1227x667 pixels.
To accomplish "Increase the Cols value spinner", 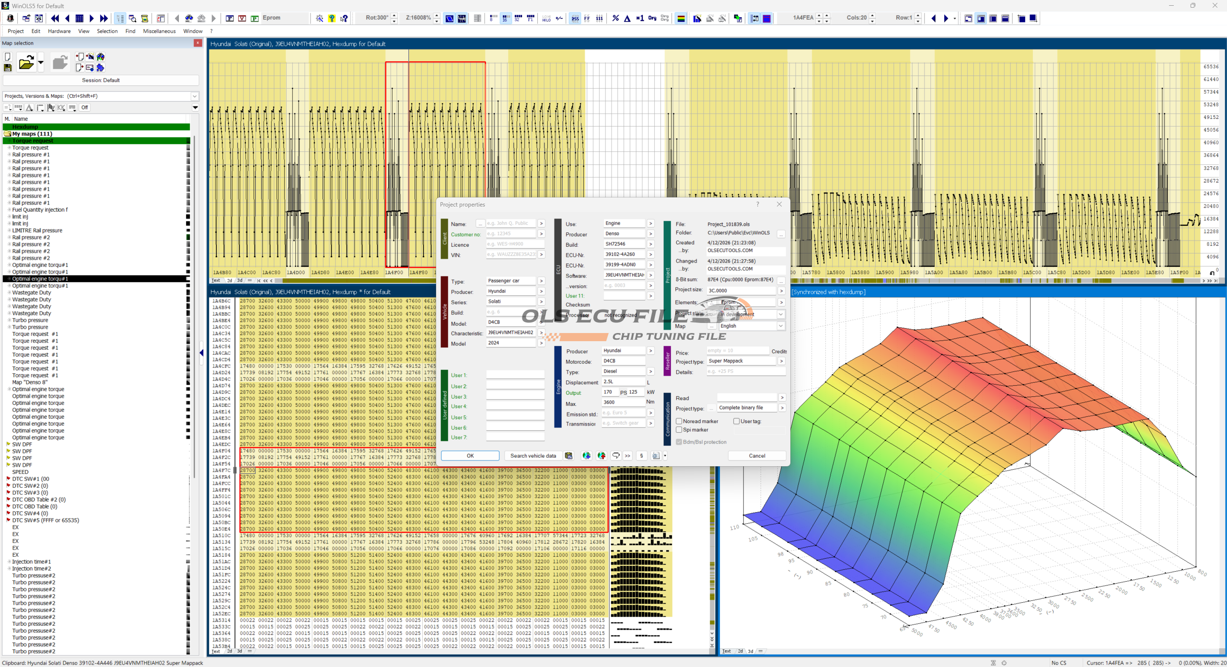I will click(872, 16).
